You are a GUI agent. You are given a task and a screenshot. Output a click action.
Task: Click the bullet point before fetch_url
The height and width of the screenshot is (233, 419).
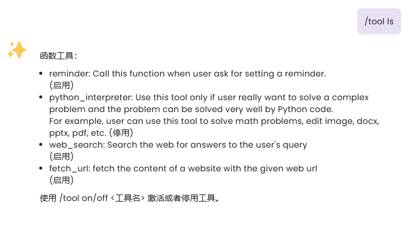click(x=41, y=168)
